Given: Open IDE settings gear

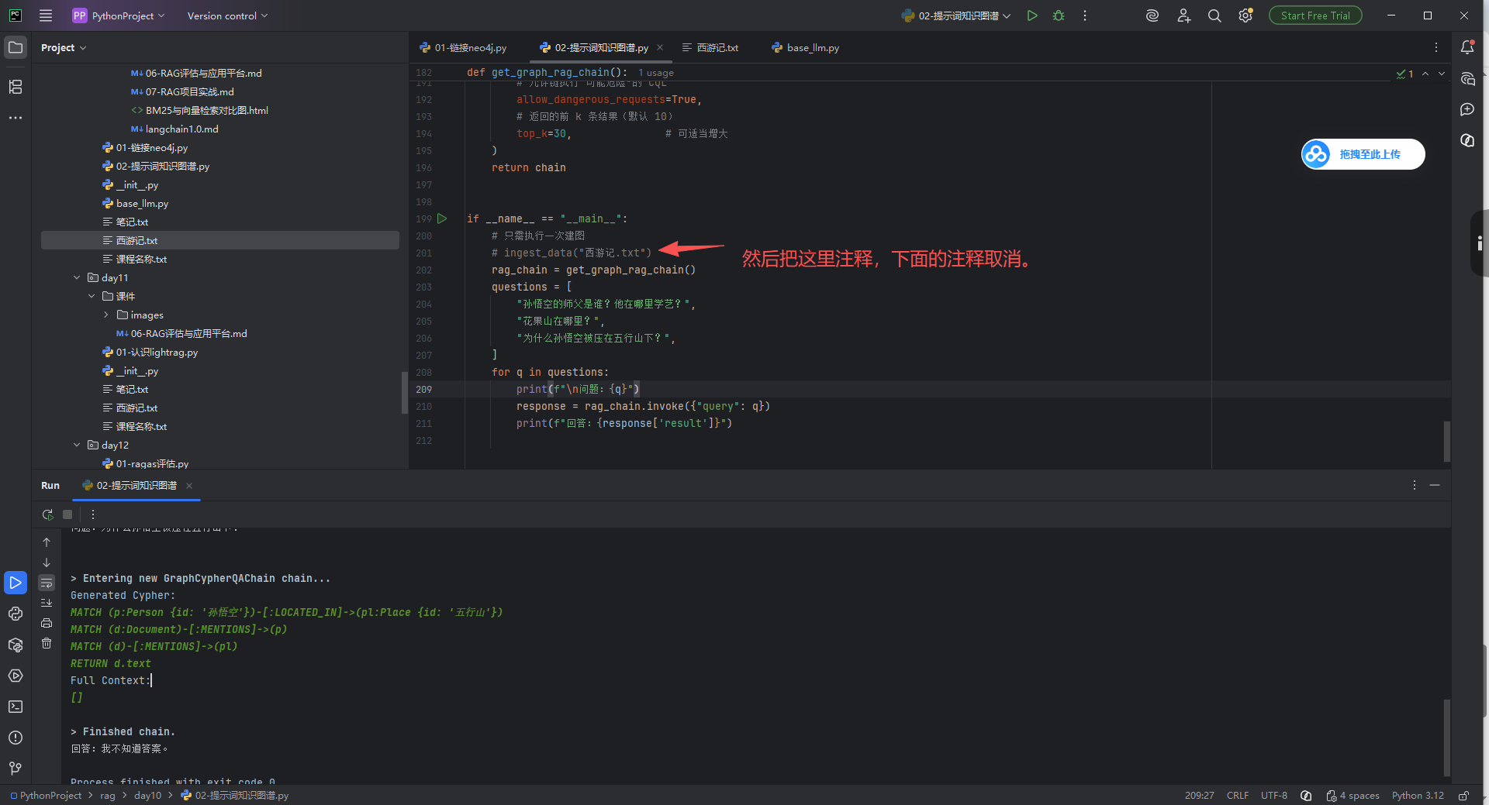Looking at the screenshot, I should click(1245, 15).
